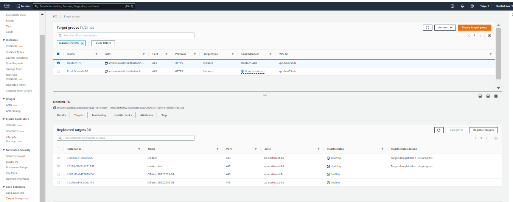Collapse the Network & Security section
The height and width of the screenshot is (202, 513).
click(4, 150)
